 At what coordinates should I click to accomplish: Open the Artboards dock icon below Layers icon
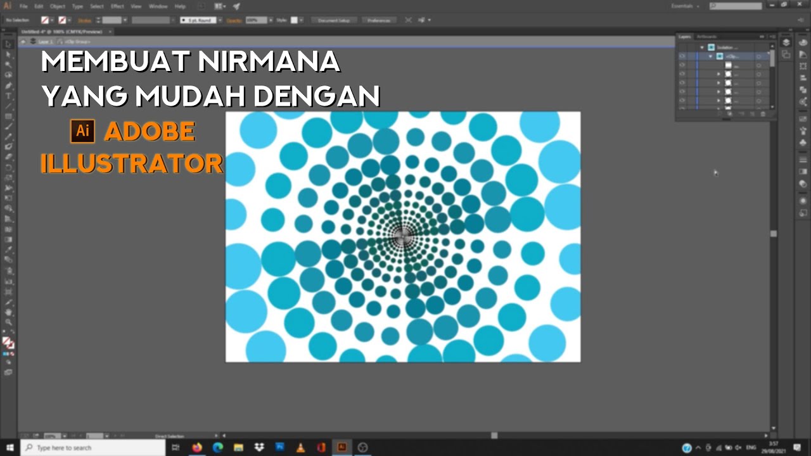(786, 54)
